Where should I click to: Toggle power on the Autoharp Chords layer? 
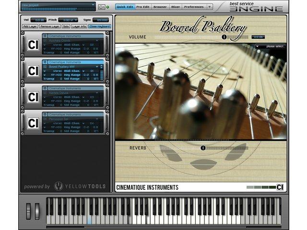[45, 36]
